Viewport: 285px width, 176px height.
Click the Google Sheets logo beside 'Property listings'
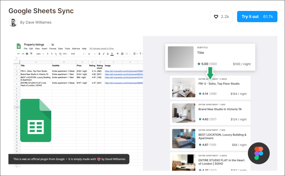18,46
